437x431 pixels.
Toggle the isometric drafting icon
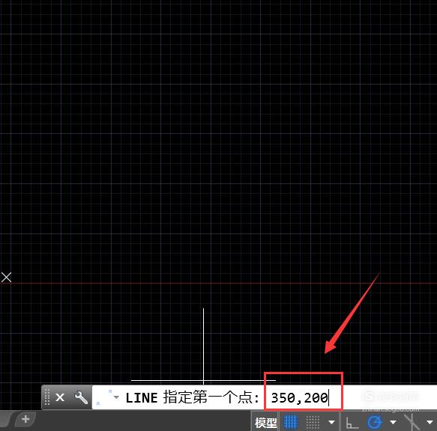(x=412, y=422)
